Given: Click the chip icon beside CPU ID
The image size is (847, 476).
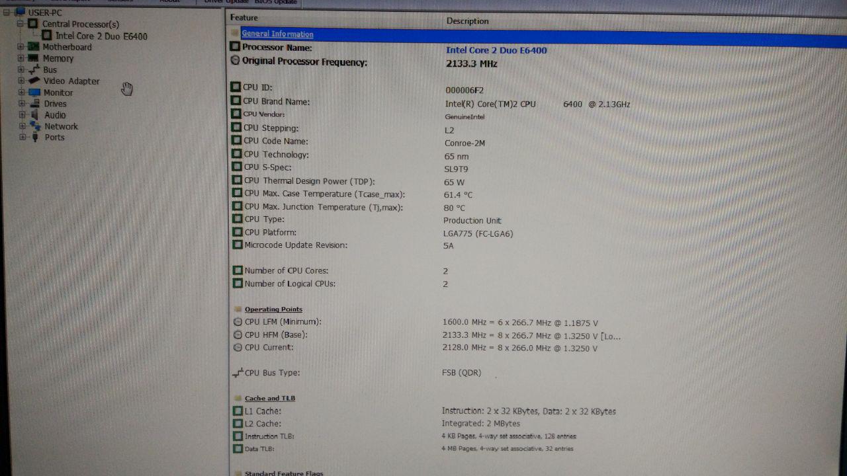Looking at the screenshot, I should (x=236, y=87).
